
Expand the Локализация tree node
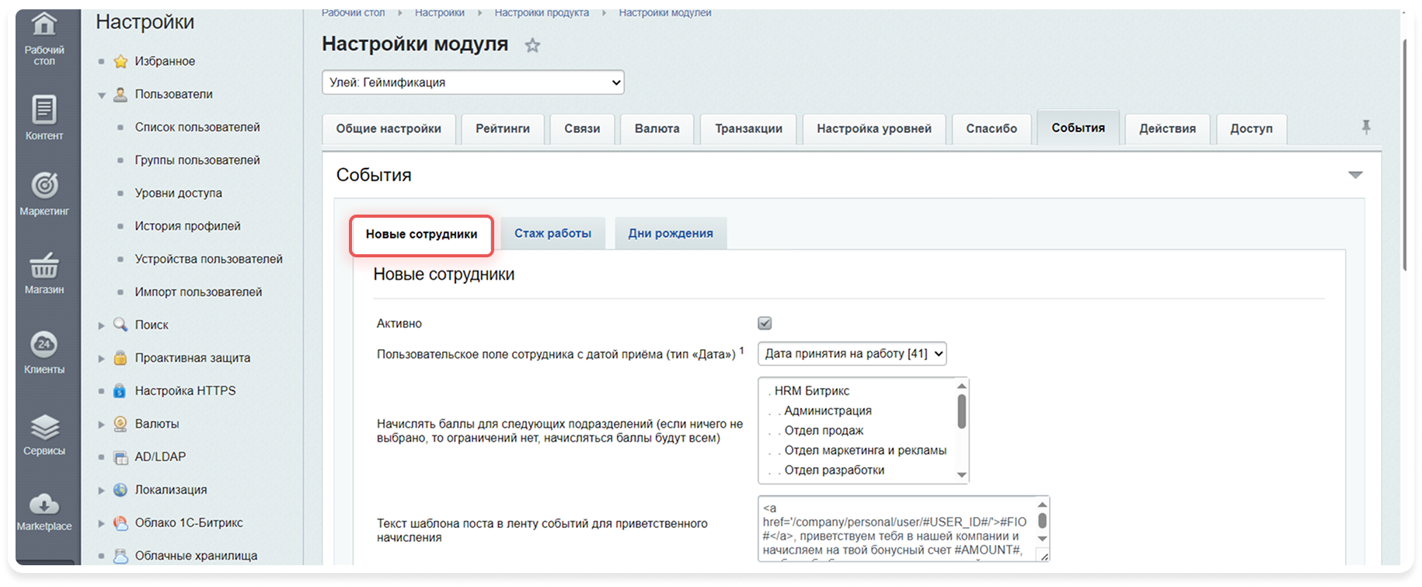(101, 491)
